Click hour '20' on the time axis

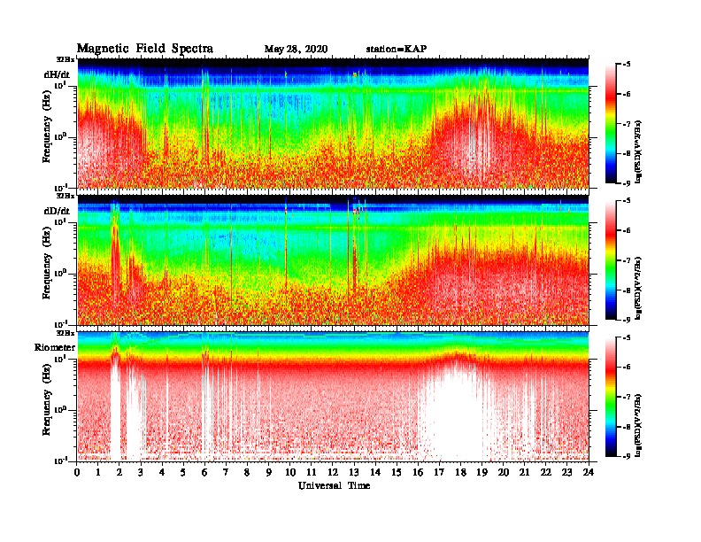click(x=504, y=472)
